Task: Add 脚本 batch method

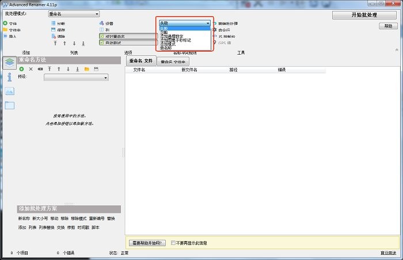Action: pos(96,227)
